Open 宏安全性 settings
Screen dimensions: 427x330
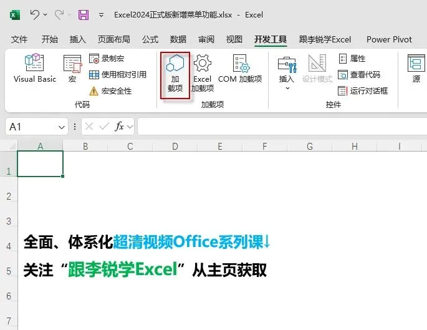click(x=110, y=90)
